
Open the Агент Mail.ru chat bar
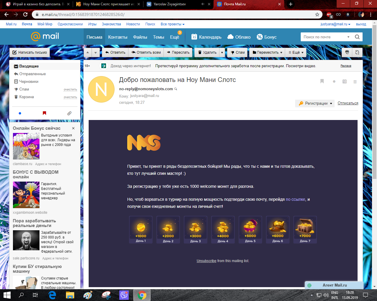click(334, 285)
